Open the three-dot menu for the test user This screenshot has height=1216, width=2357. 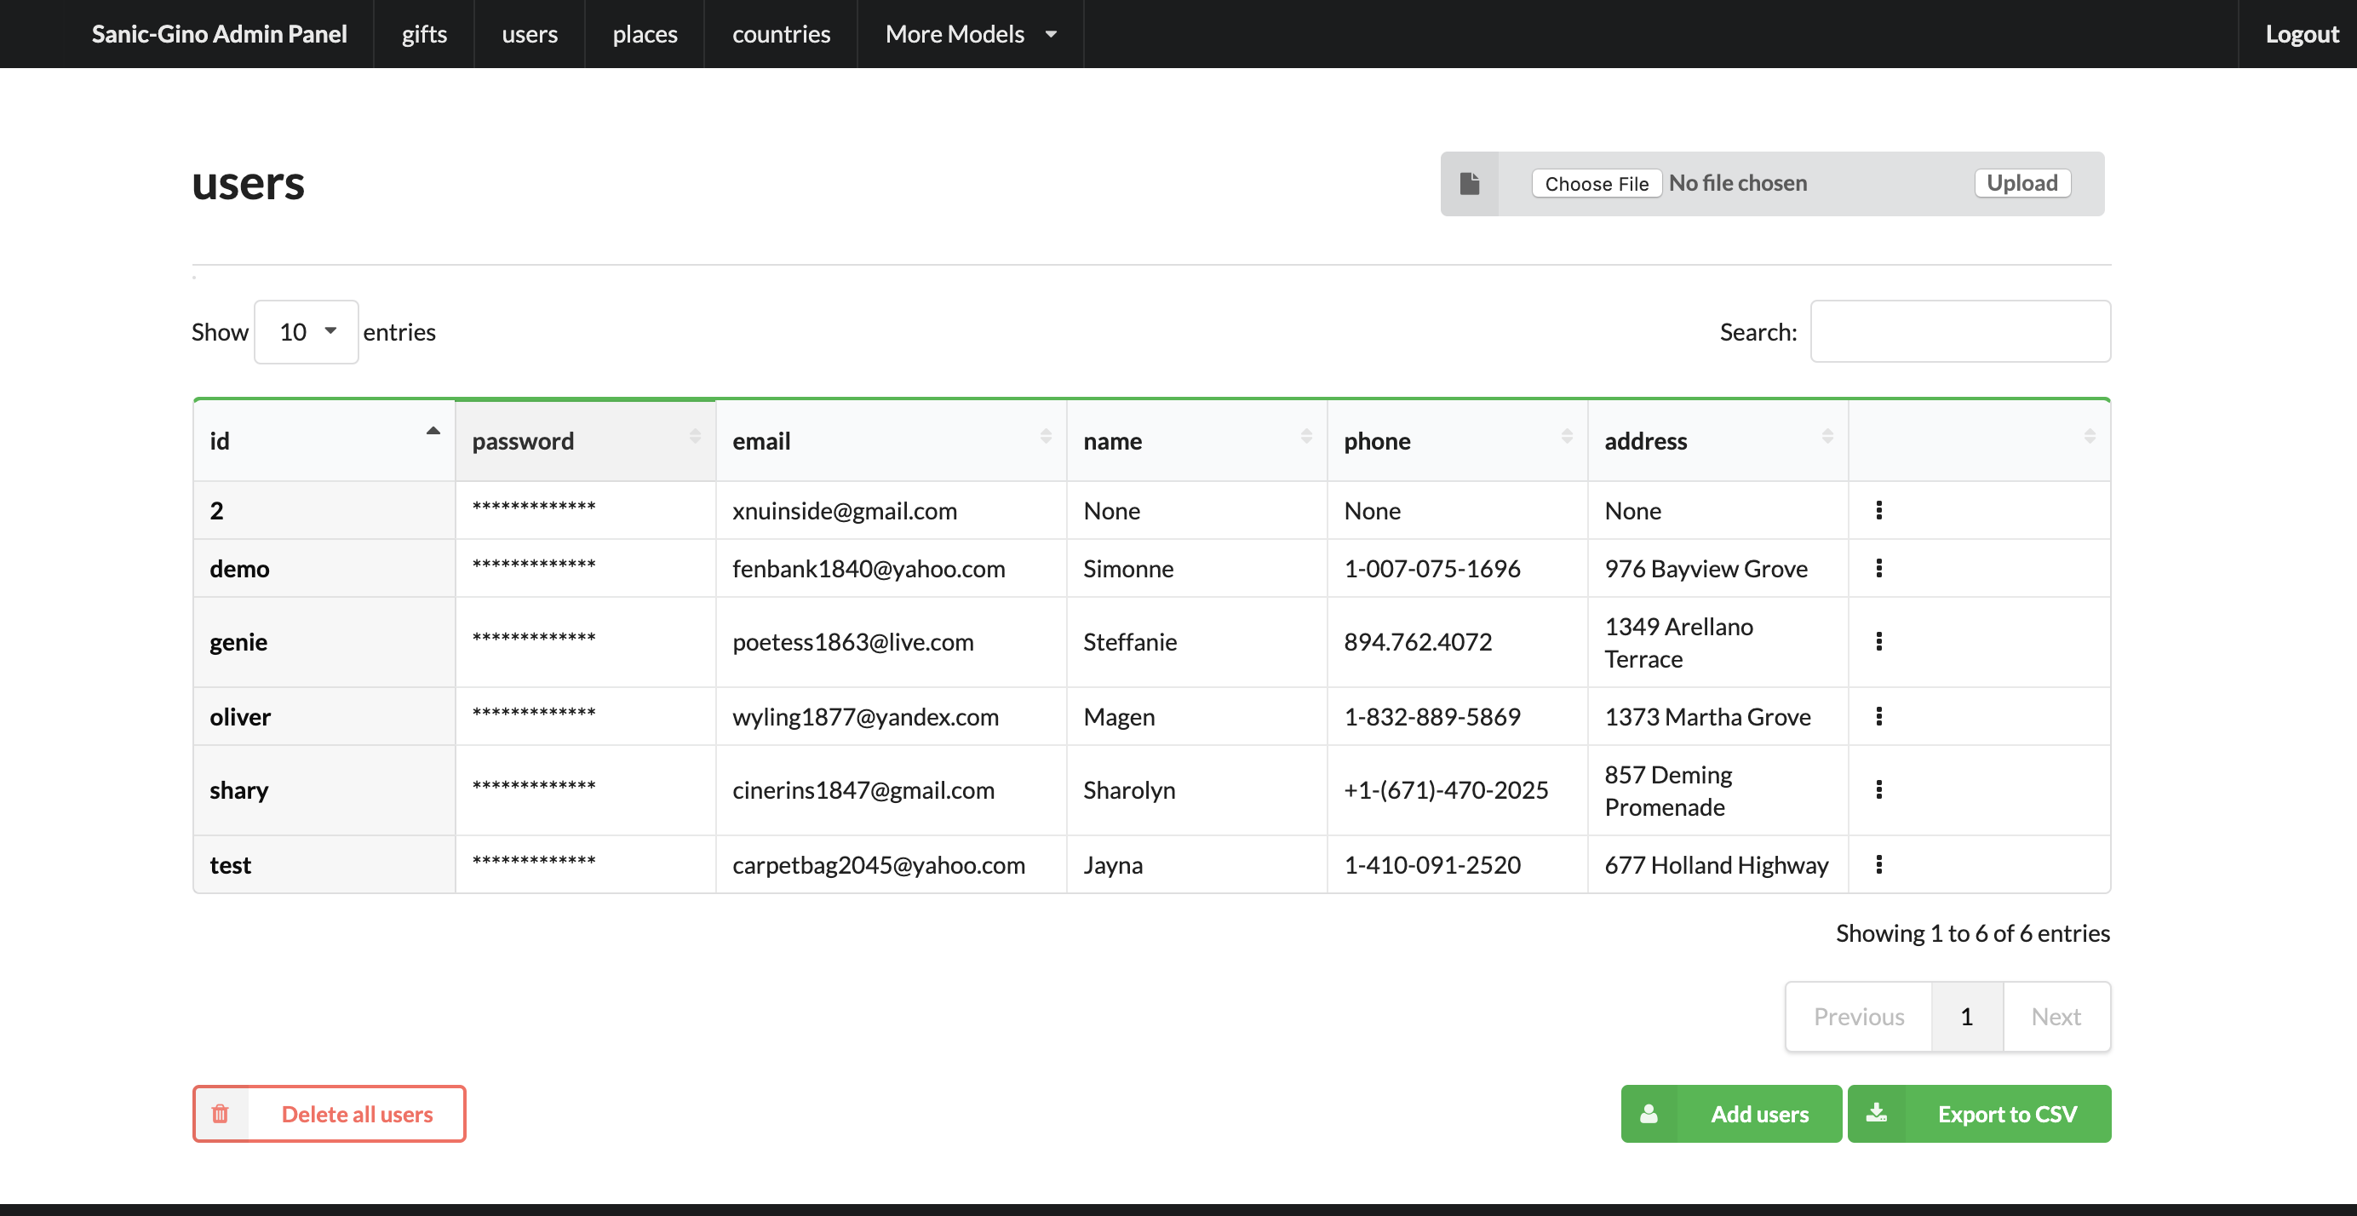point(1878,864)
